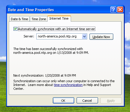Click the 'Next synchronization: 1/20/2008 at 9:09 PM' text
Viewport: 130px width, 112px height.
point(45,75)
